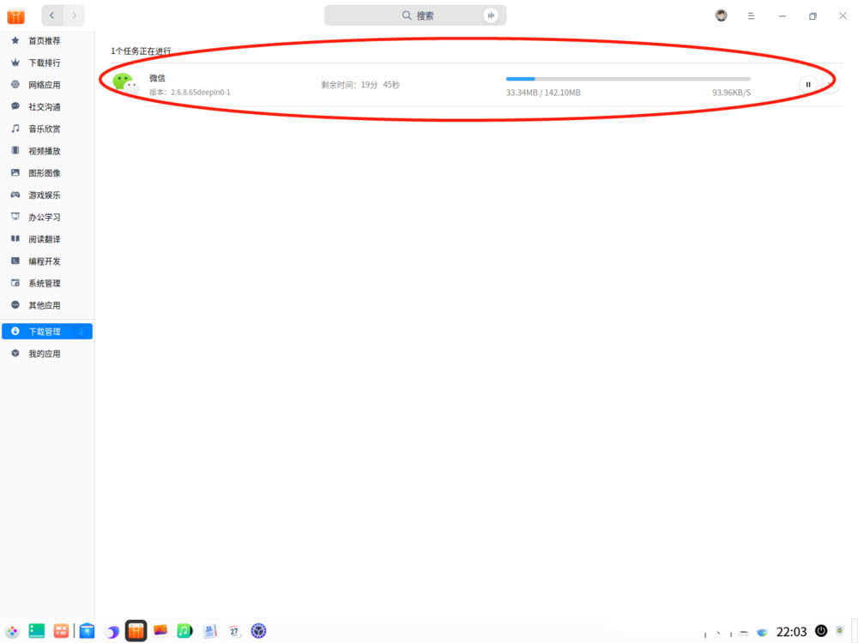858x643 pixels.
Task: Select 编程开发 development category
Action: click(x=45, y=261)
